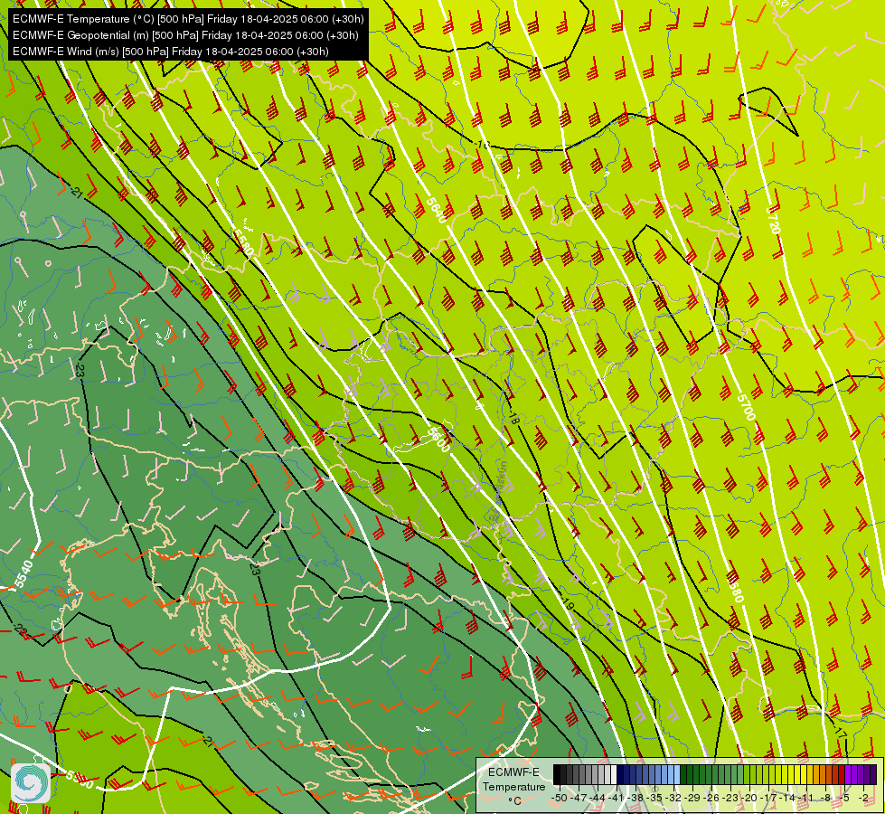This screenshot has height=814, width=885.
Task: Click the -14 tick label on the colorbar
Action: (x=786, y=798)
